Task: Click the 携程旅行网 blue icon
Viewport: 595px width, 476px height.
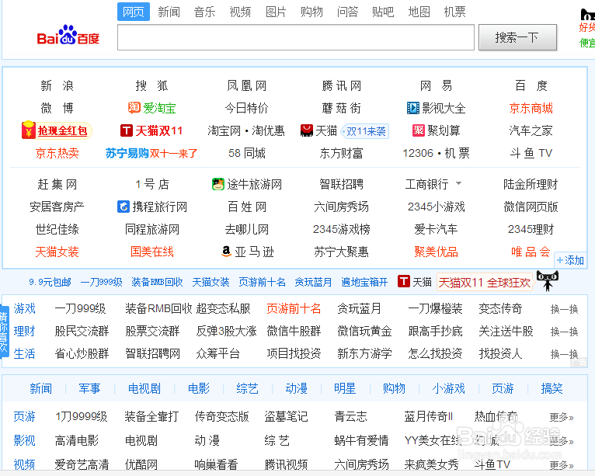Action: pos(124,207)
